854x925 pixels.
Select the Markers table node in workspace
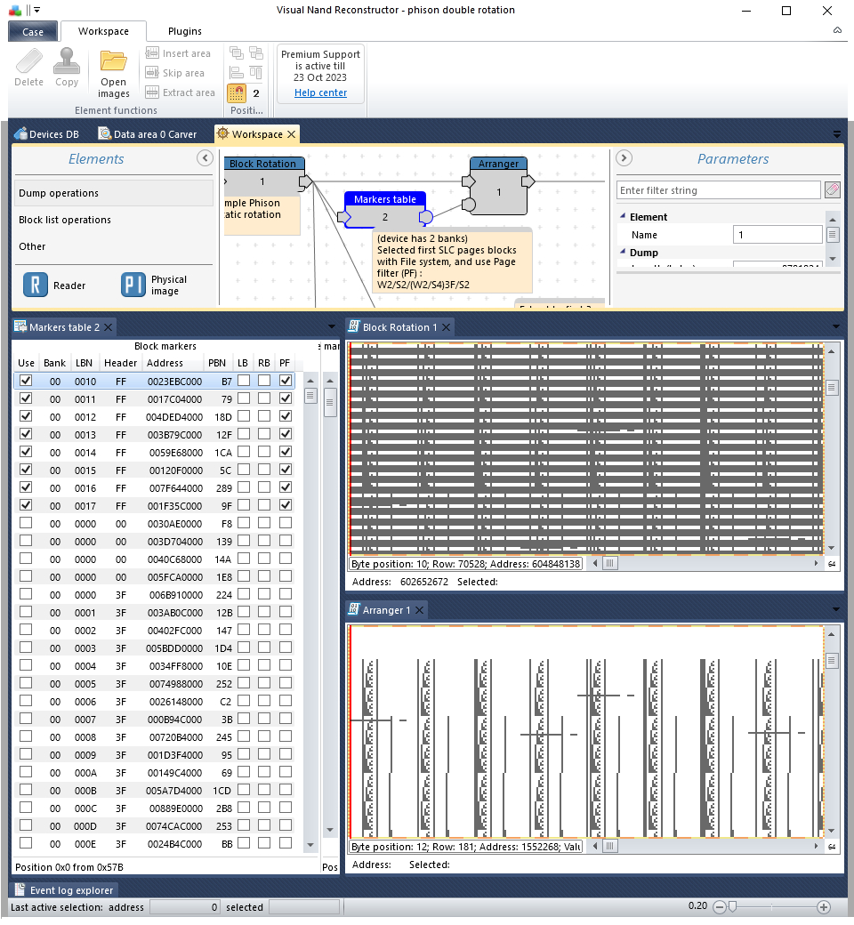[385, 210]
